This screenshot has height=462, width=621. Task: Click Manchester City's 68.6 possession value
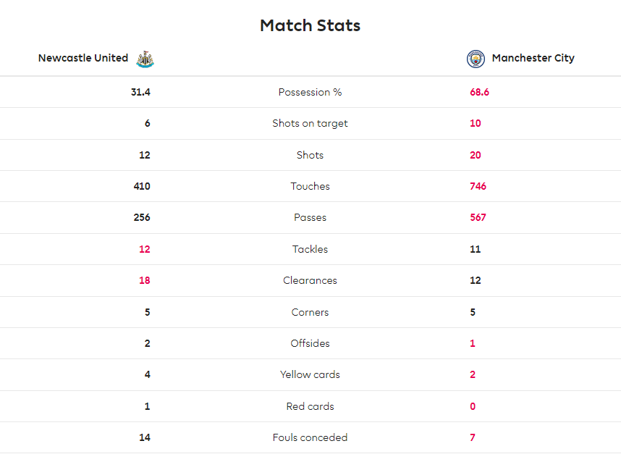pyautogui.click(x=479, y=92)
